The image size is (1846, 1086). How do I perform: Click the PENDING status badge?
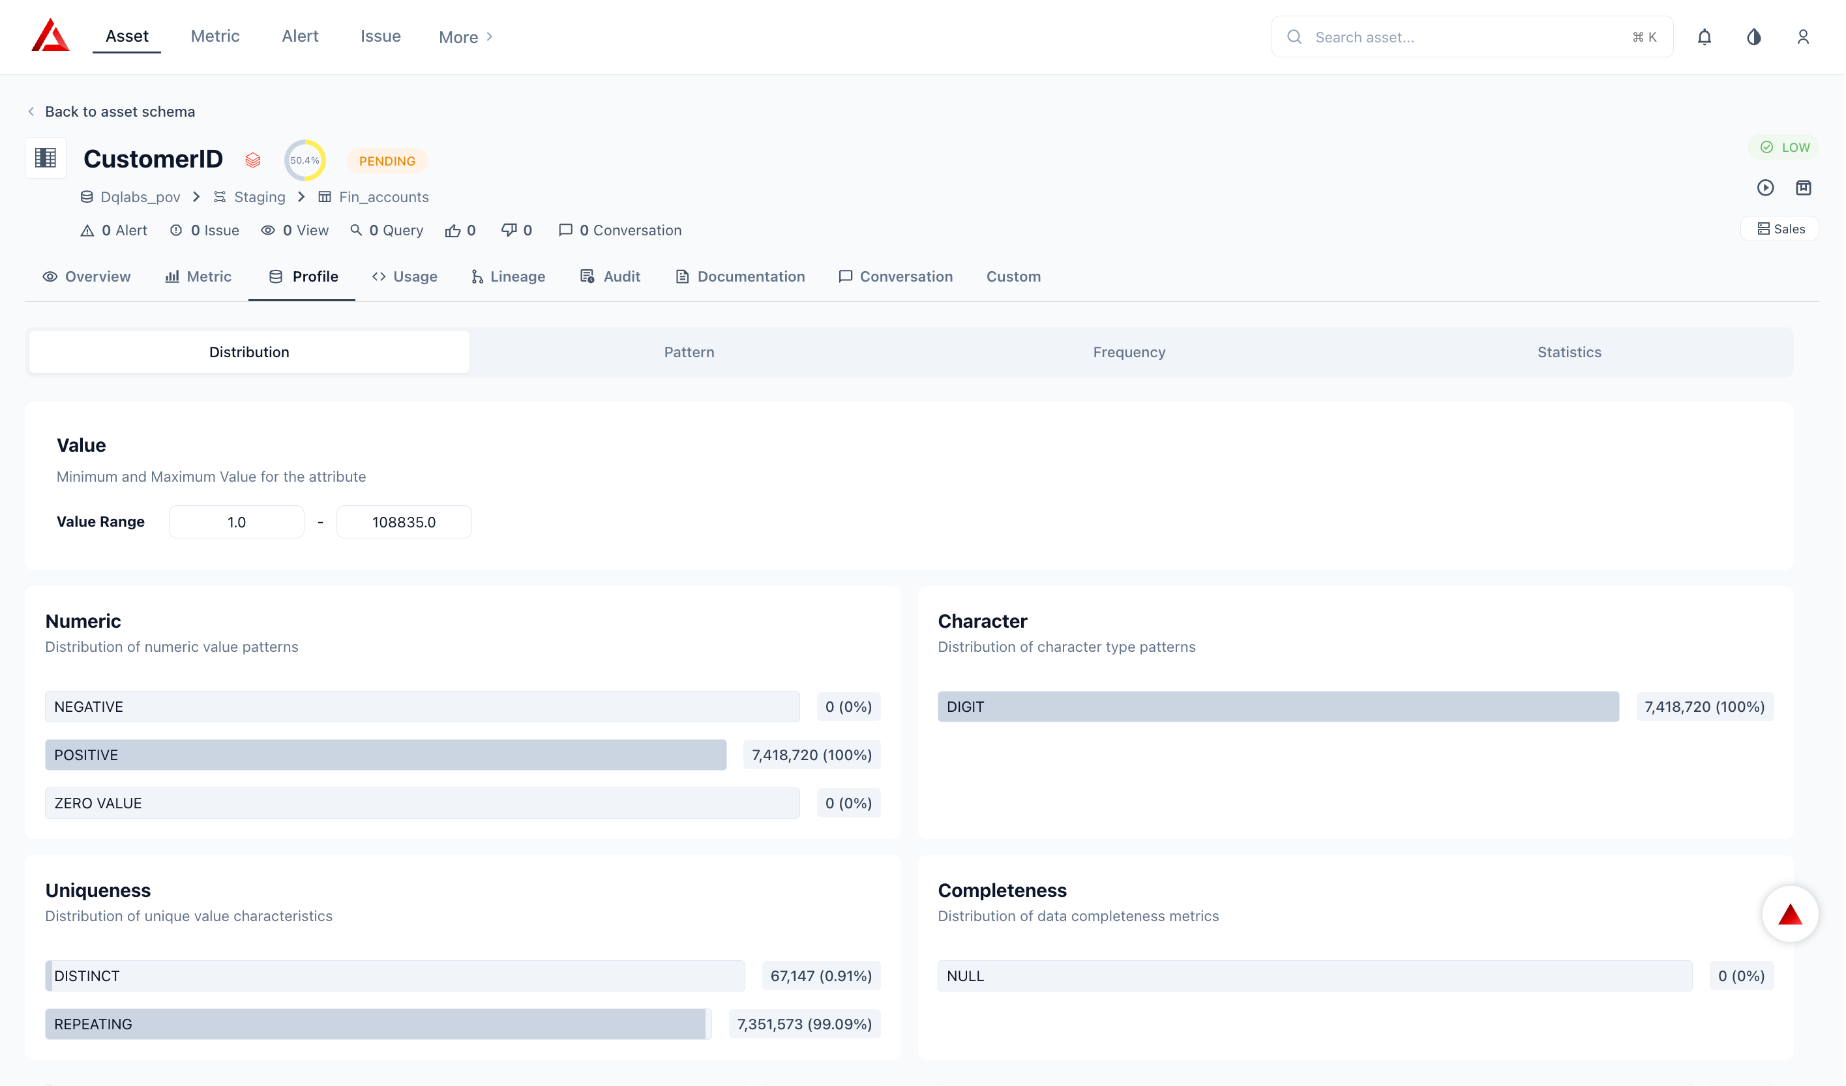pyautogui.click(x=387, y=161)
